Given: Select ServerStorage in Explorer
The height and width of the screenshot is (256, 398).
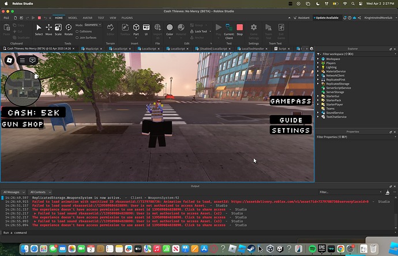Looking at the screenshot, I should (335, 92).
